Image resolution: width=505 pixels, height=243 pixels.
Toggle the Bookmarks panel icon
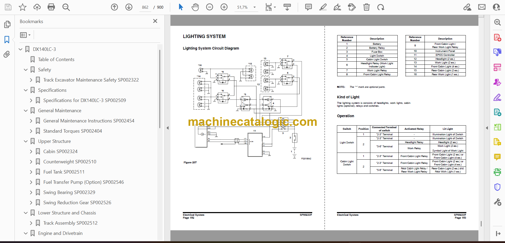(x=7, y=40)
